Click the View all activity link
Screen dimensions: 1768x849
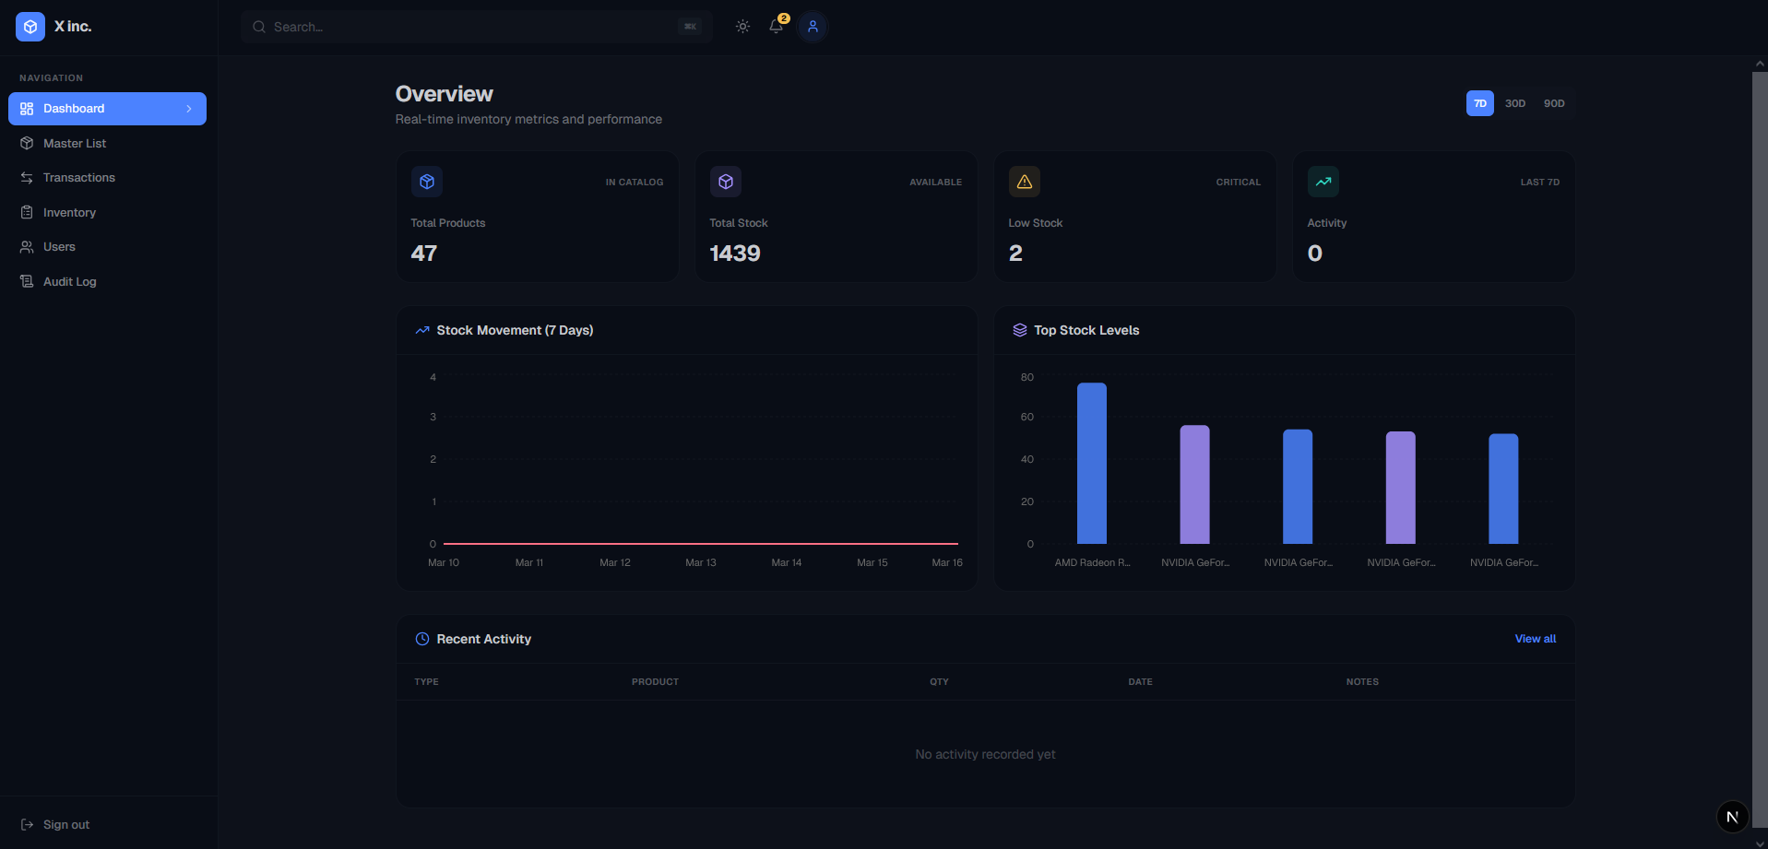[1535, 639]
